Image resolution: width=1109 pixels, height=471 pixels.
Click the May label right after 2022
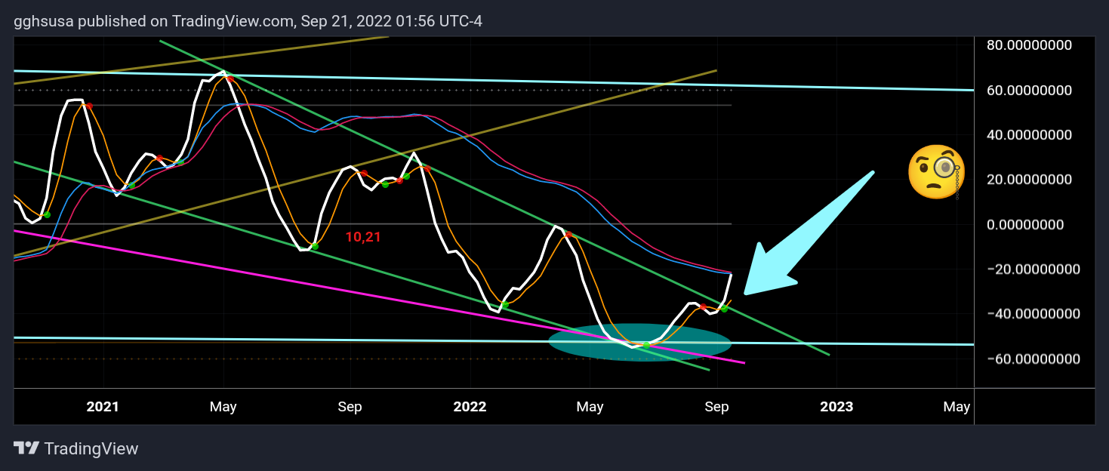tap(590, 407)
